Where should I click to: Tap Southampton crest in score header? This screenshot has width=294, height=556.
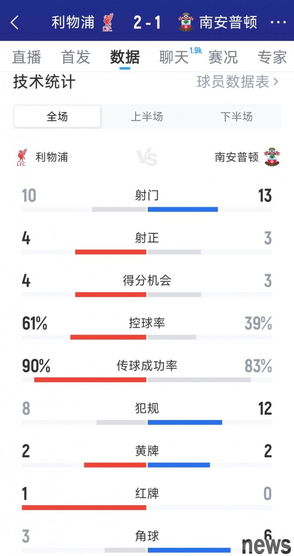tap(186, 22)
